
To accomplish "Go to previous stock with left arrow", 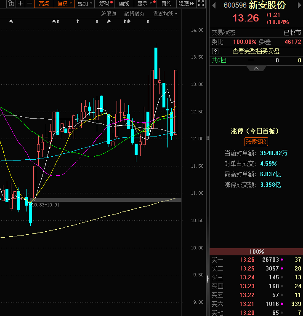I will coord(214,5).
